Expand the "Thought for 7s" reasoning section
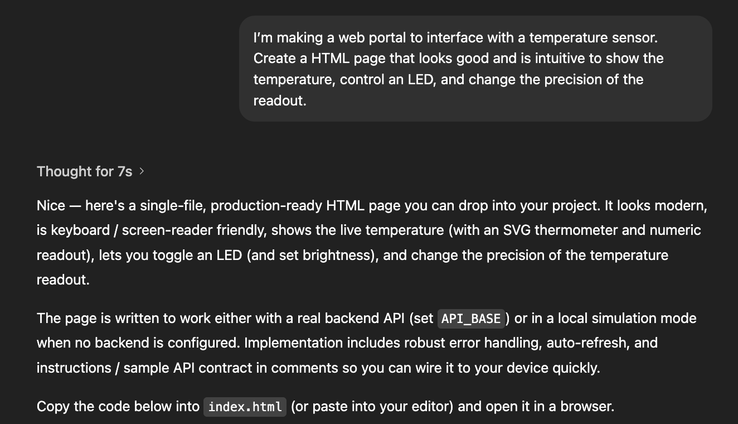Screen dimensions: 738x424 (84, 171)
